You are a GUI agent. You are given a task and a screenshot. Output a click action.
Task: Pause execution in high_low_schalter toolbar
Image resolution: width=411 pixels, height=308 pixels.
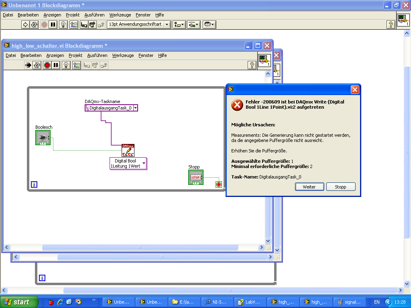click(x=56, y=65)
